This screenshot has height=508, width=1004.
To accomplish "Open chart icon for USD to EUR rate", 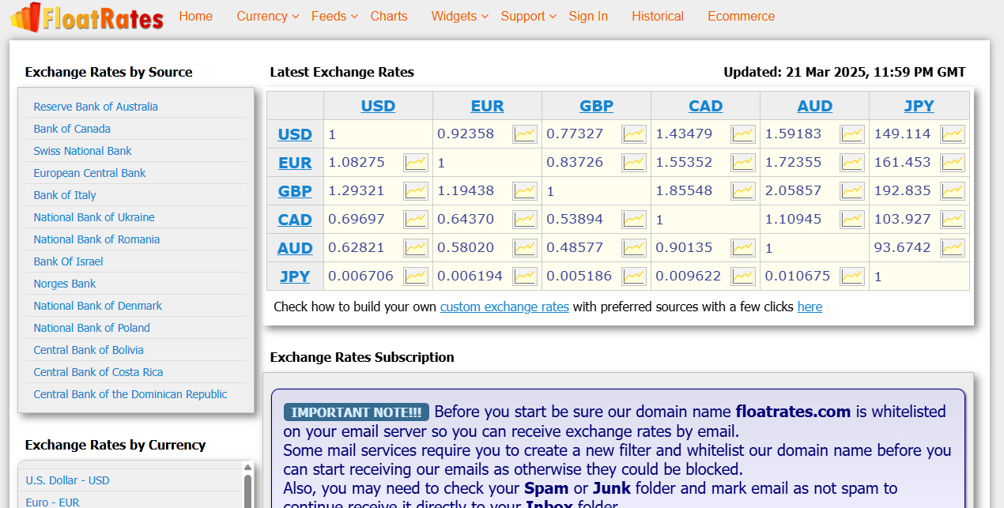I will (x=525, y=134).
